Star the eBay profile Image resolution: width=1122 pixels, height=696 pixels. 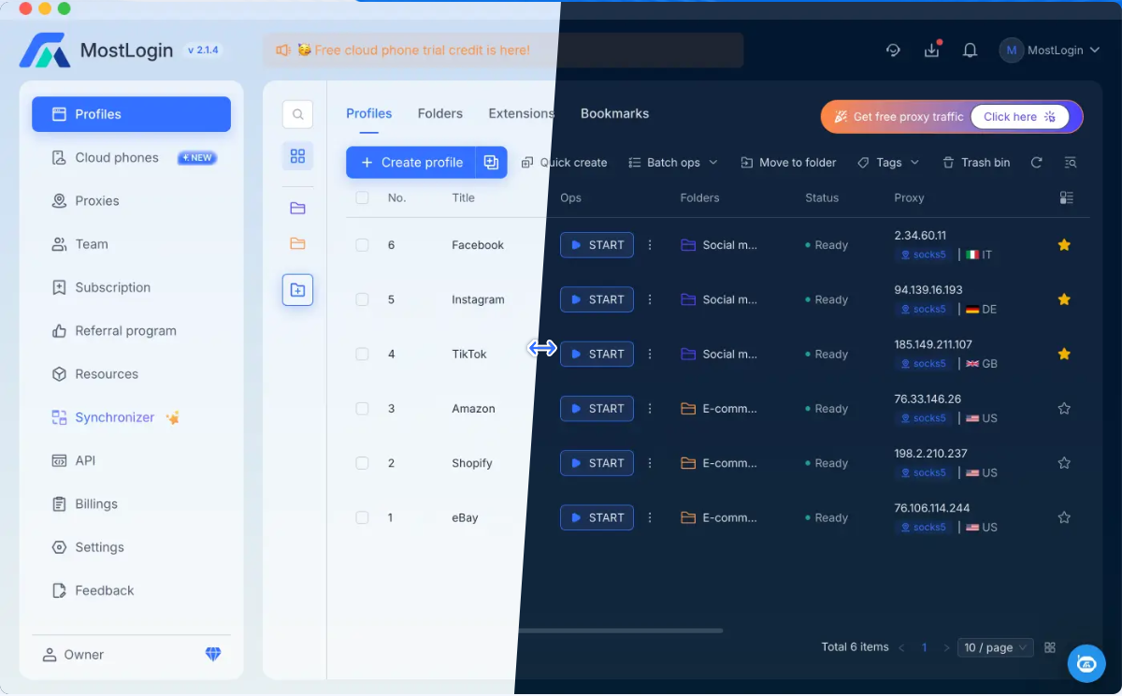pyautogui.click(x=1064, y=517)
